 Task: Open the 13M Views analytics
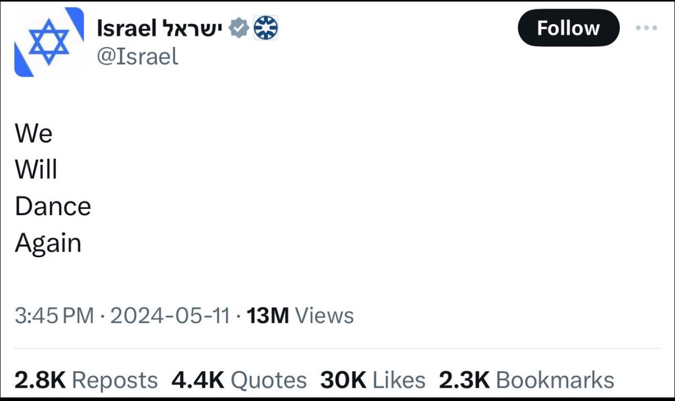[300, 315]
